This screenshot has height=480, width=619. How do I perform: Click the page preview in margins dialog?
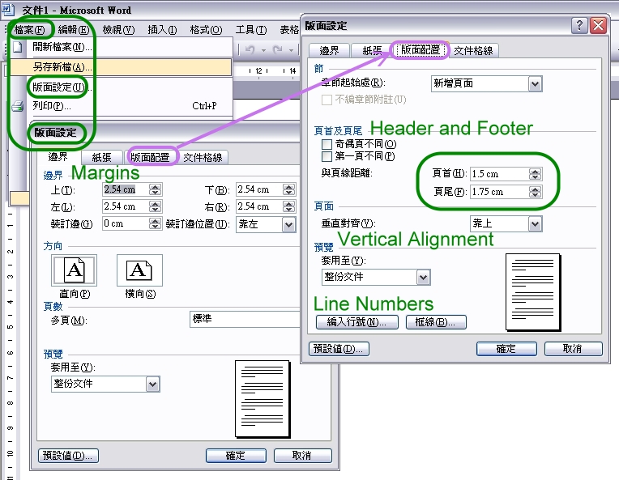(263, 399)
